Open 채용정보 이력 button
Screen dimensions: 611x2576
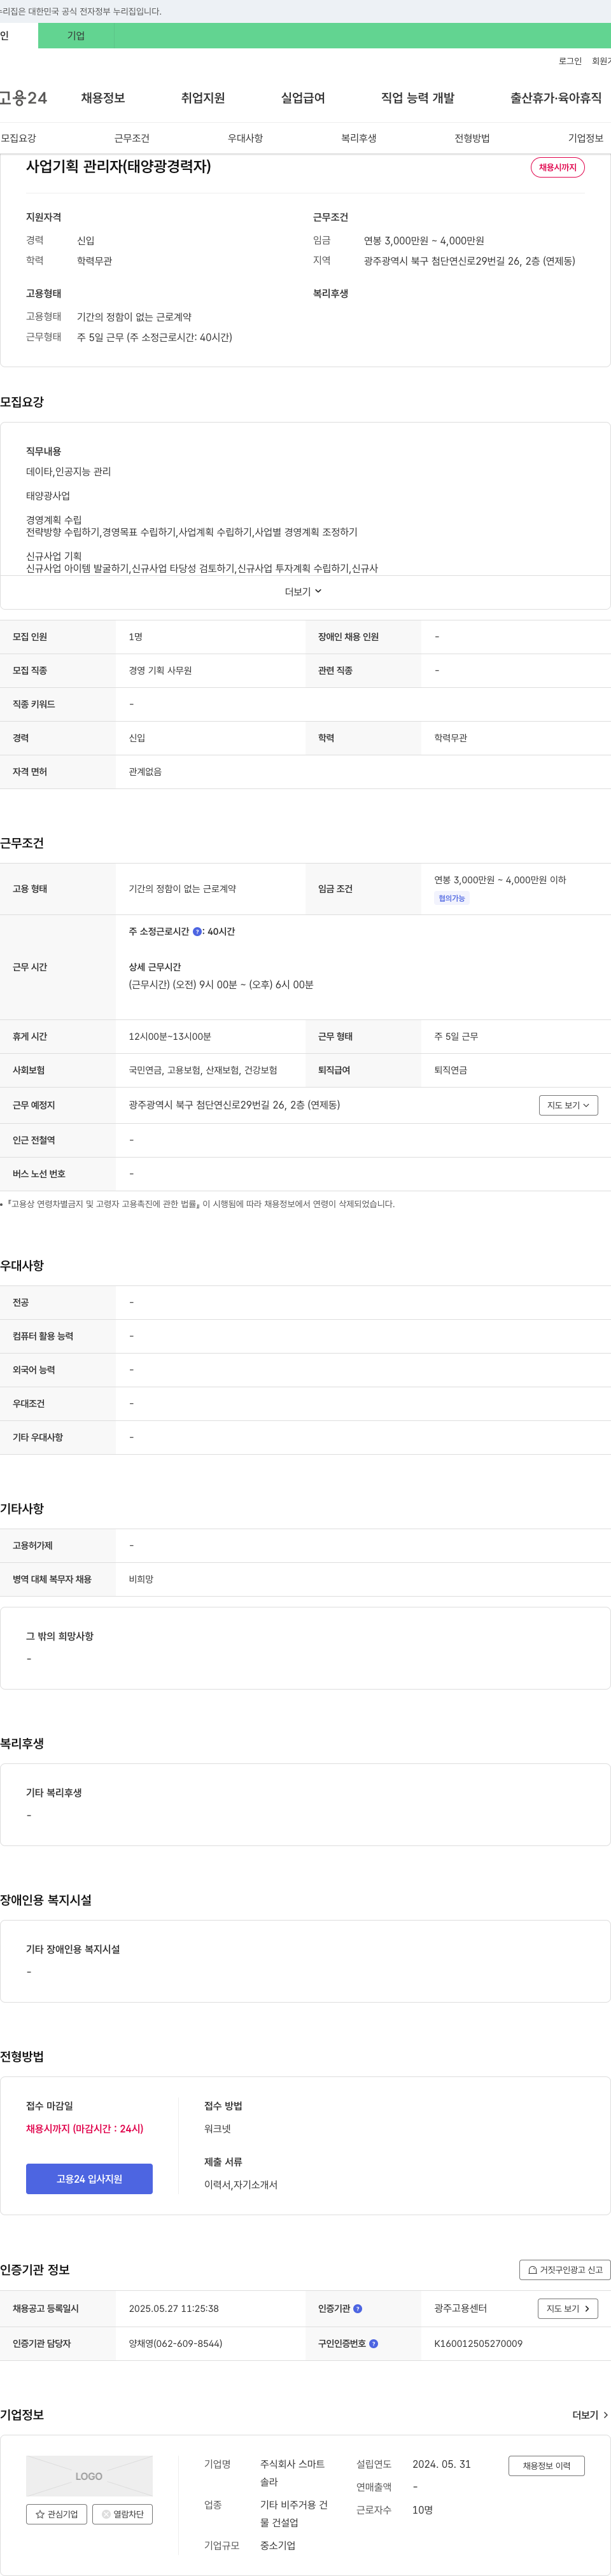tap(546, 2466)
